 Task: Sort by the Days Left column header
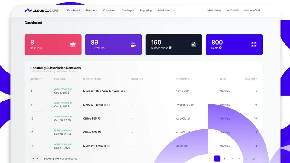point(37,79)
